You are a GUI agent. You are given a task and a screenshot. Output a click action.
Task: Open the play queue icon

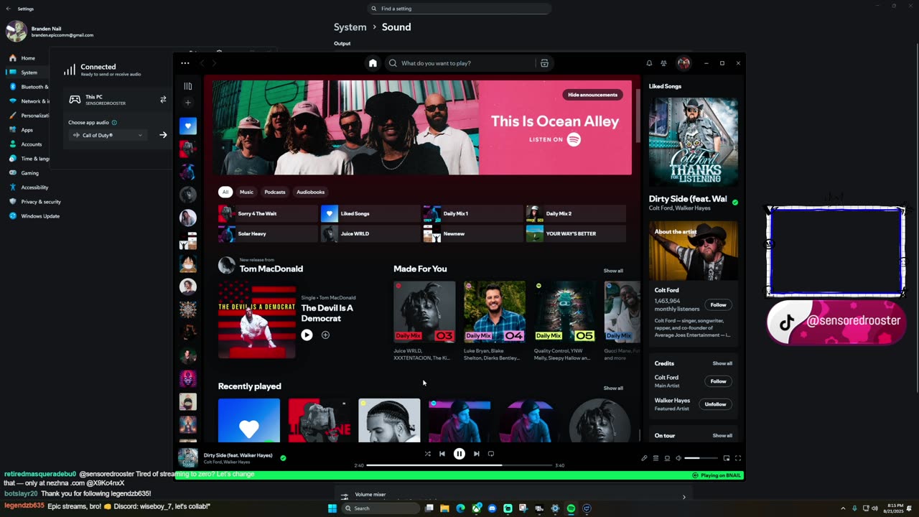pyautogui.click(x=656, y=458)
